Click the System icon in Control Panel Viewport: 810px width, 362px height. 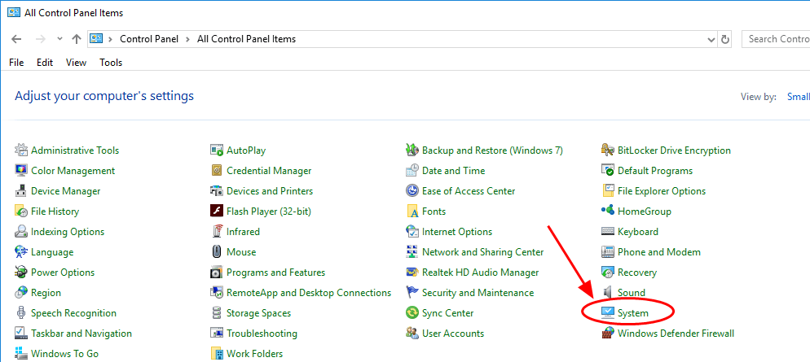tap(607, 313)
